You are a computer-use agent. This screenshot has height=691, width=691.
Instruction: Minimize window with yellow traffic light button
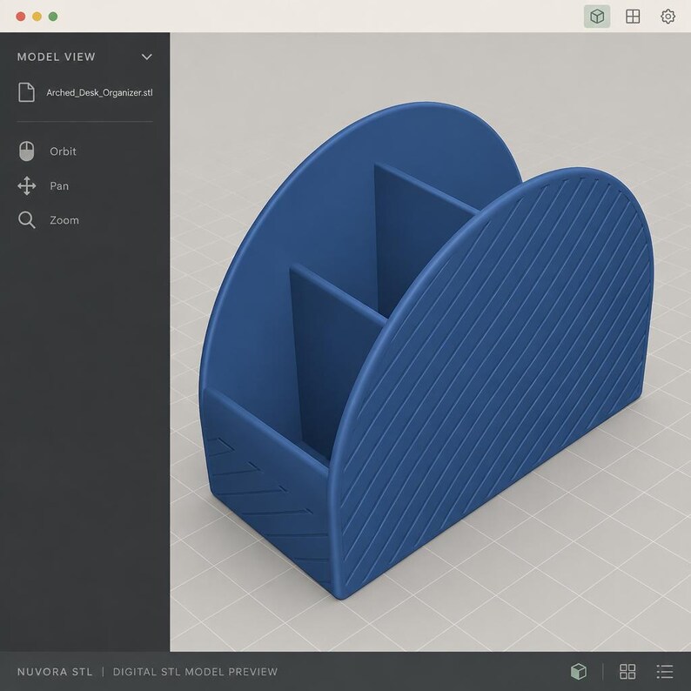[x=37, y=17]
